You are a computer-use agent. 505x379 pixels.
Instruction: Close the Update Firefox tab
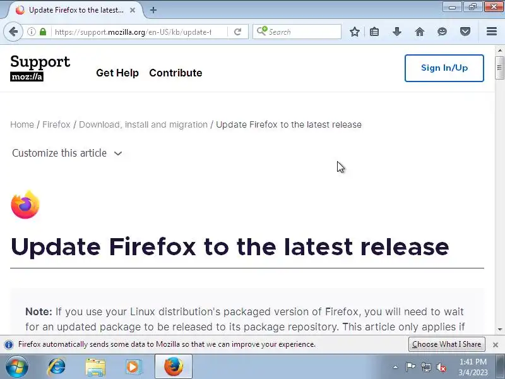click(x=133, y=10)
